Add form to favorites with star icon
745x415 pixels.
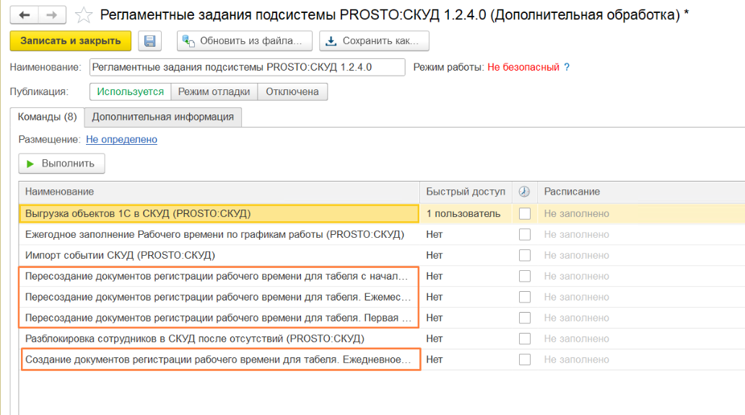point(84,14)
